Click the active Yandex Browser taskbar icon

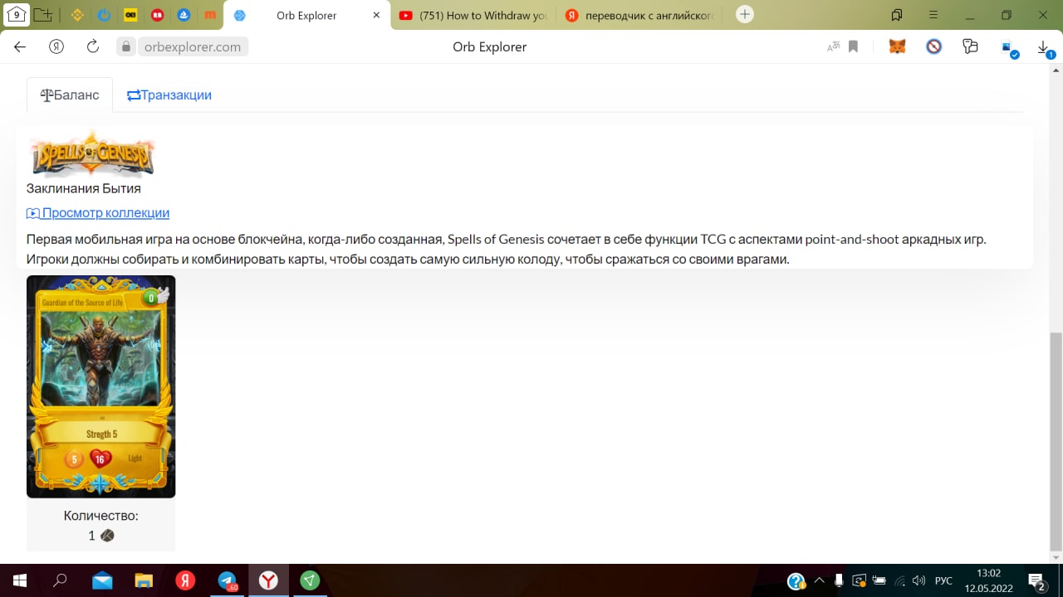click(268, 580)
